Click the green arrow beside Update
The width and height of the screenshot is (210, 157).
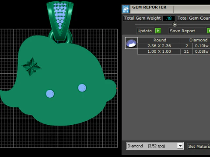tap(158, 31)
